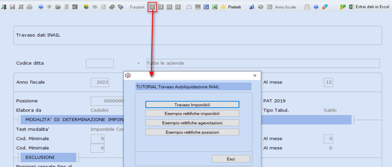
Task: Click the envelope mail icon
Action: coord(189,7)
